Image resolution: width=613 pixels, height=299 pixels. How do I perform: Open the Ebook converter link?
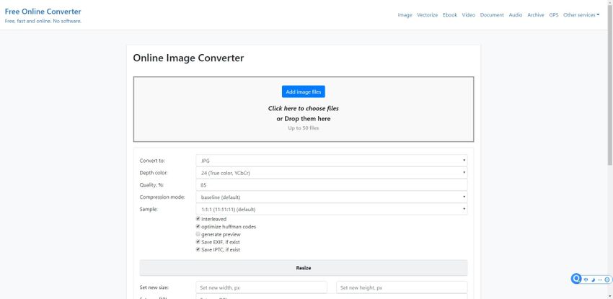tap(449, 14)
